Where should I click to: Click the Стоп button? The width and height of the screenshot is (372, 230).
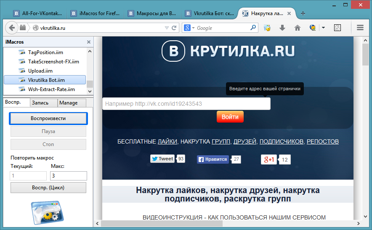coord(48,144)
